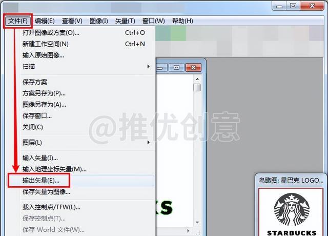Close the inner image window

coord(194,68)
